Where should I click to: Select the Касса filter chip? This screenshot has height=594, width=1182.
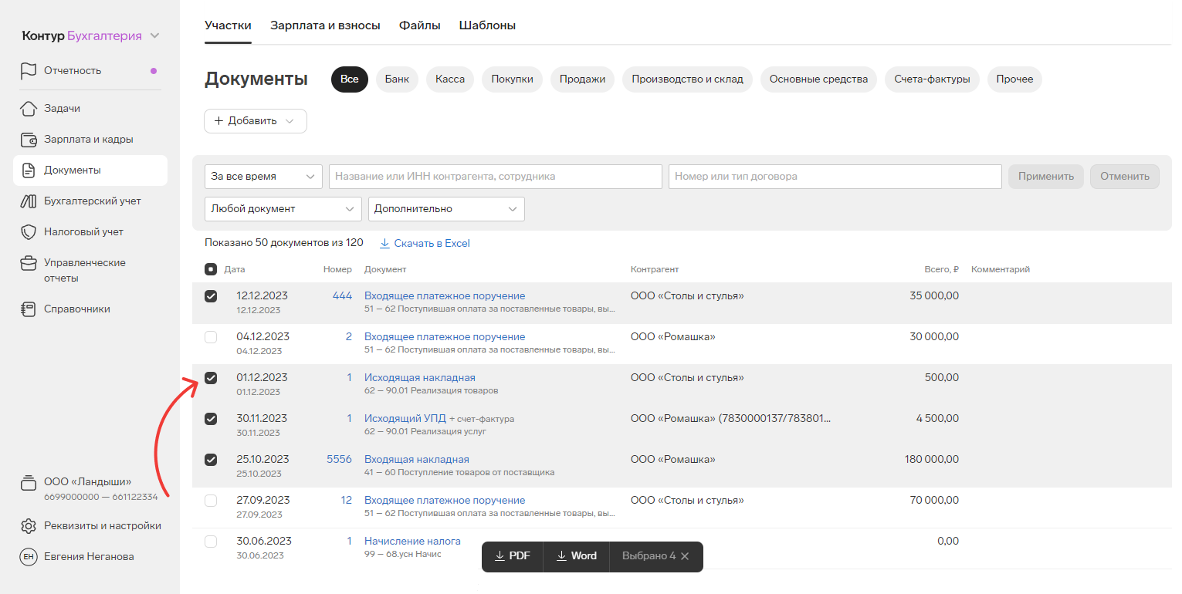click(x=450, y=79)
